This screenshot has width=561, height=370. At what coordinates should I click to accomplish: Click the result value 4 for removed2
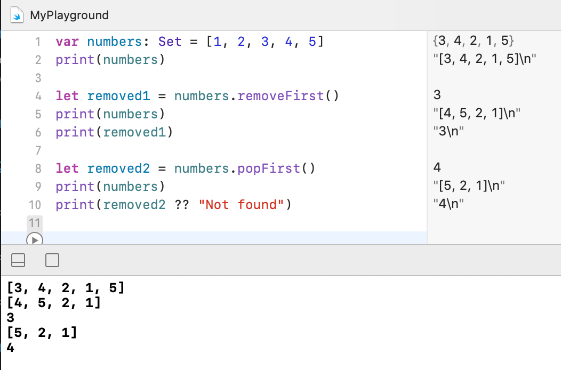click(438, 168)
